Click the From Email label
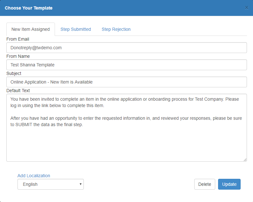The image size is (253, 202). (18, 39)
